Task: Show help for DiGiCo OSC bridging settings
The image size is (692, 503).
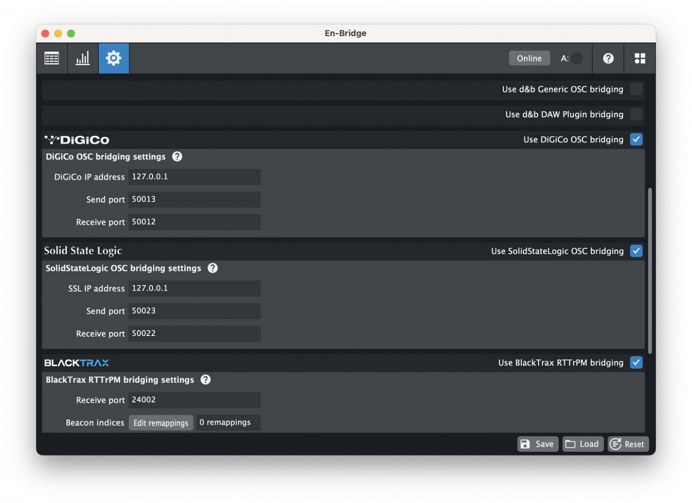Action: coord(177,156)
